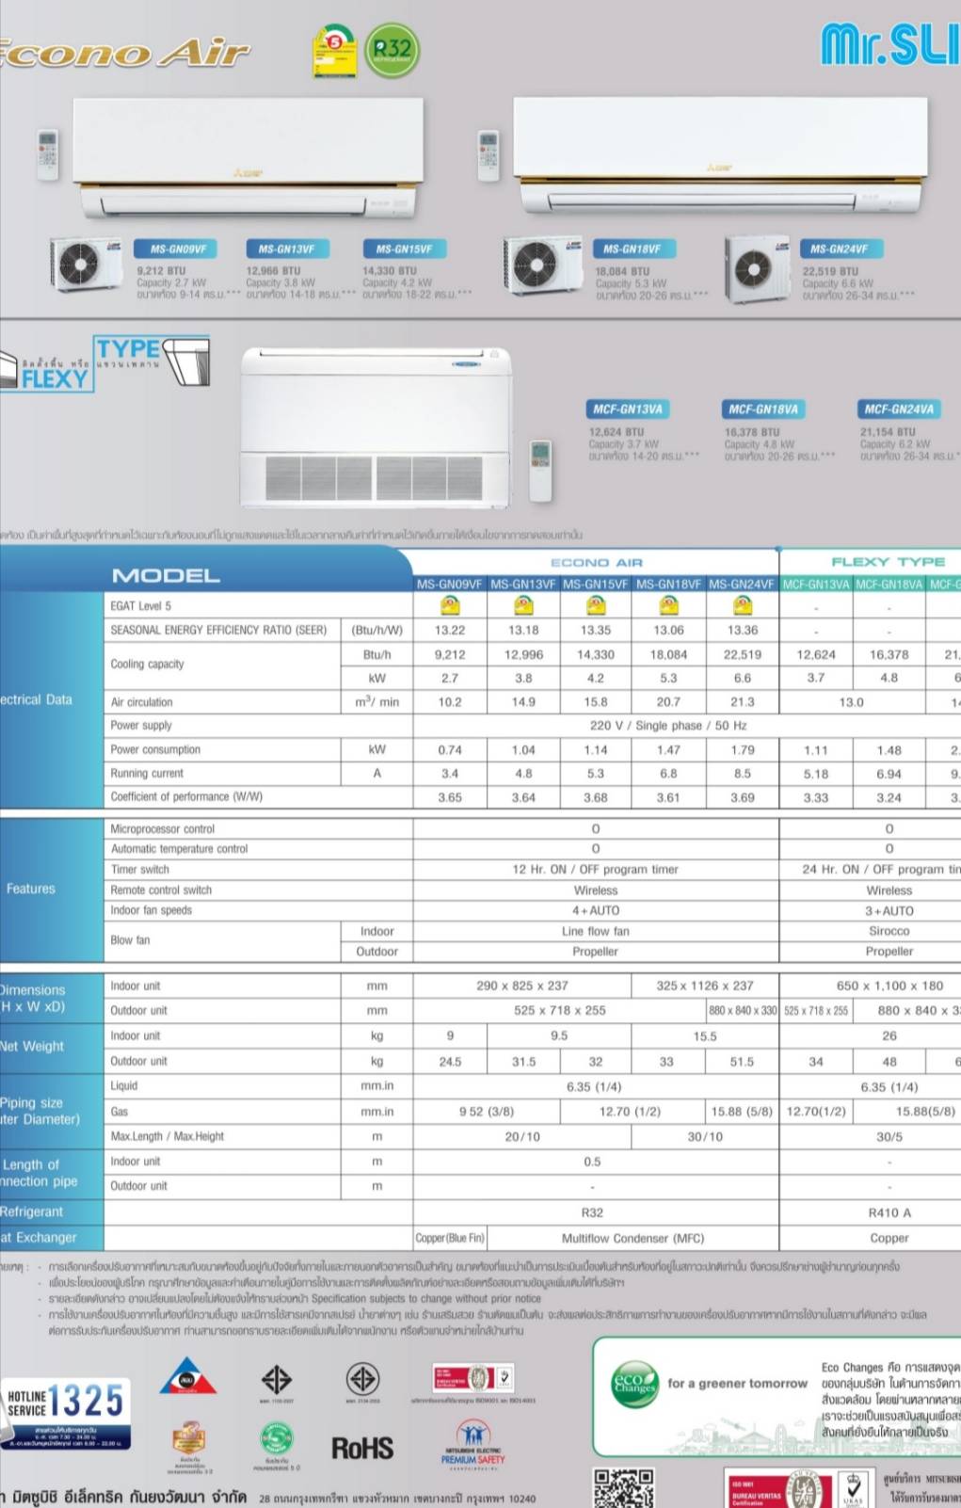961x1508 pixels.
Task: Click the MCF-GN13VA column header in table
Action: [x=816, y=585]
